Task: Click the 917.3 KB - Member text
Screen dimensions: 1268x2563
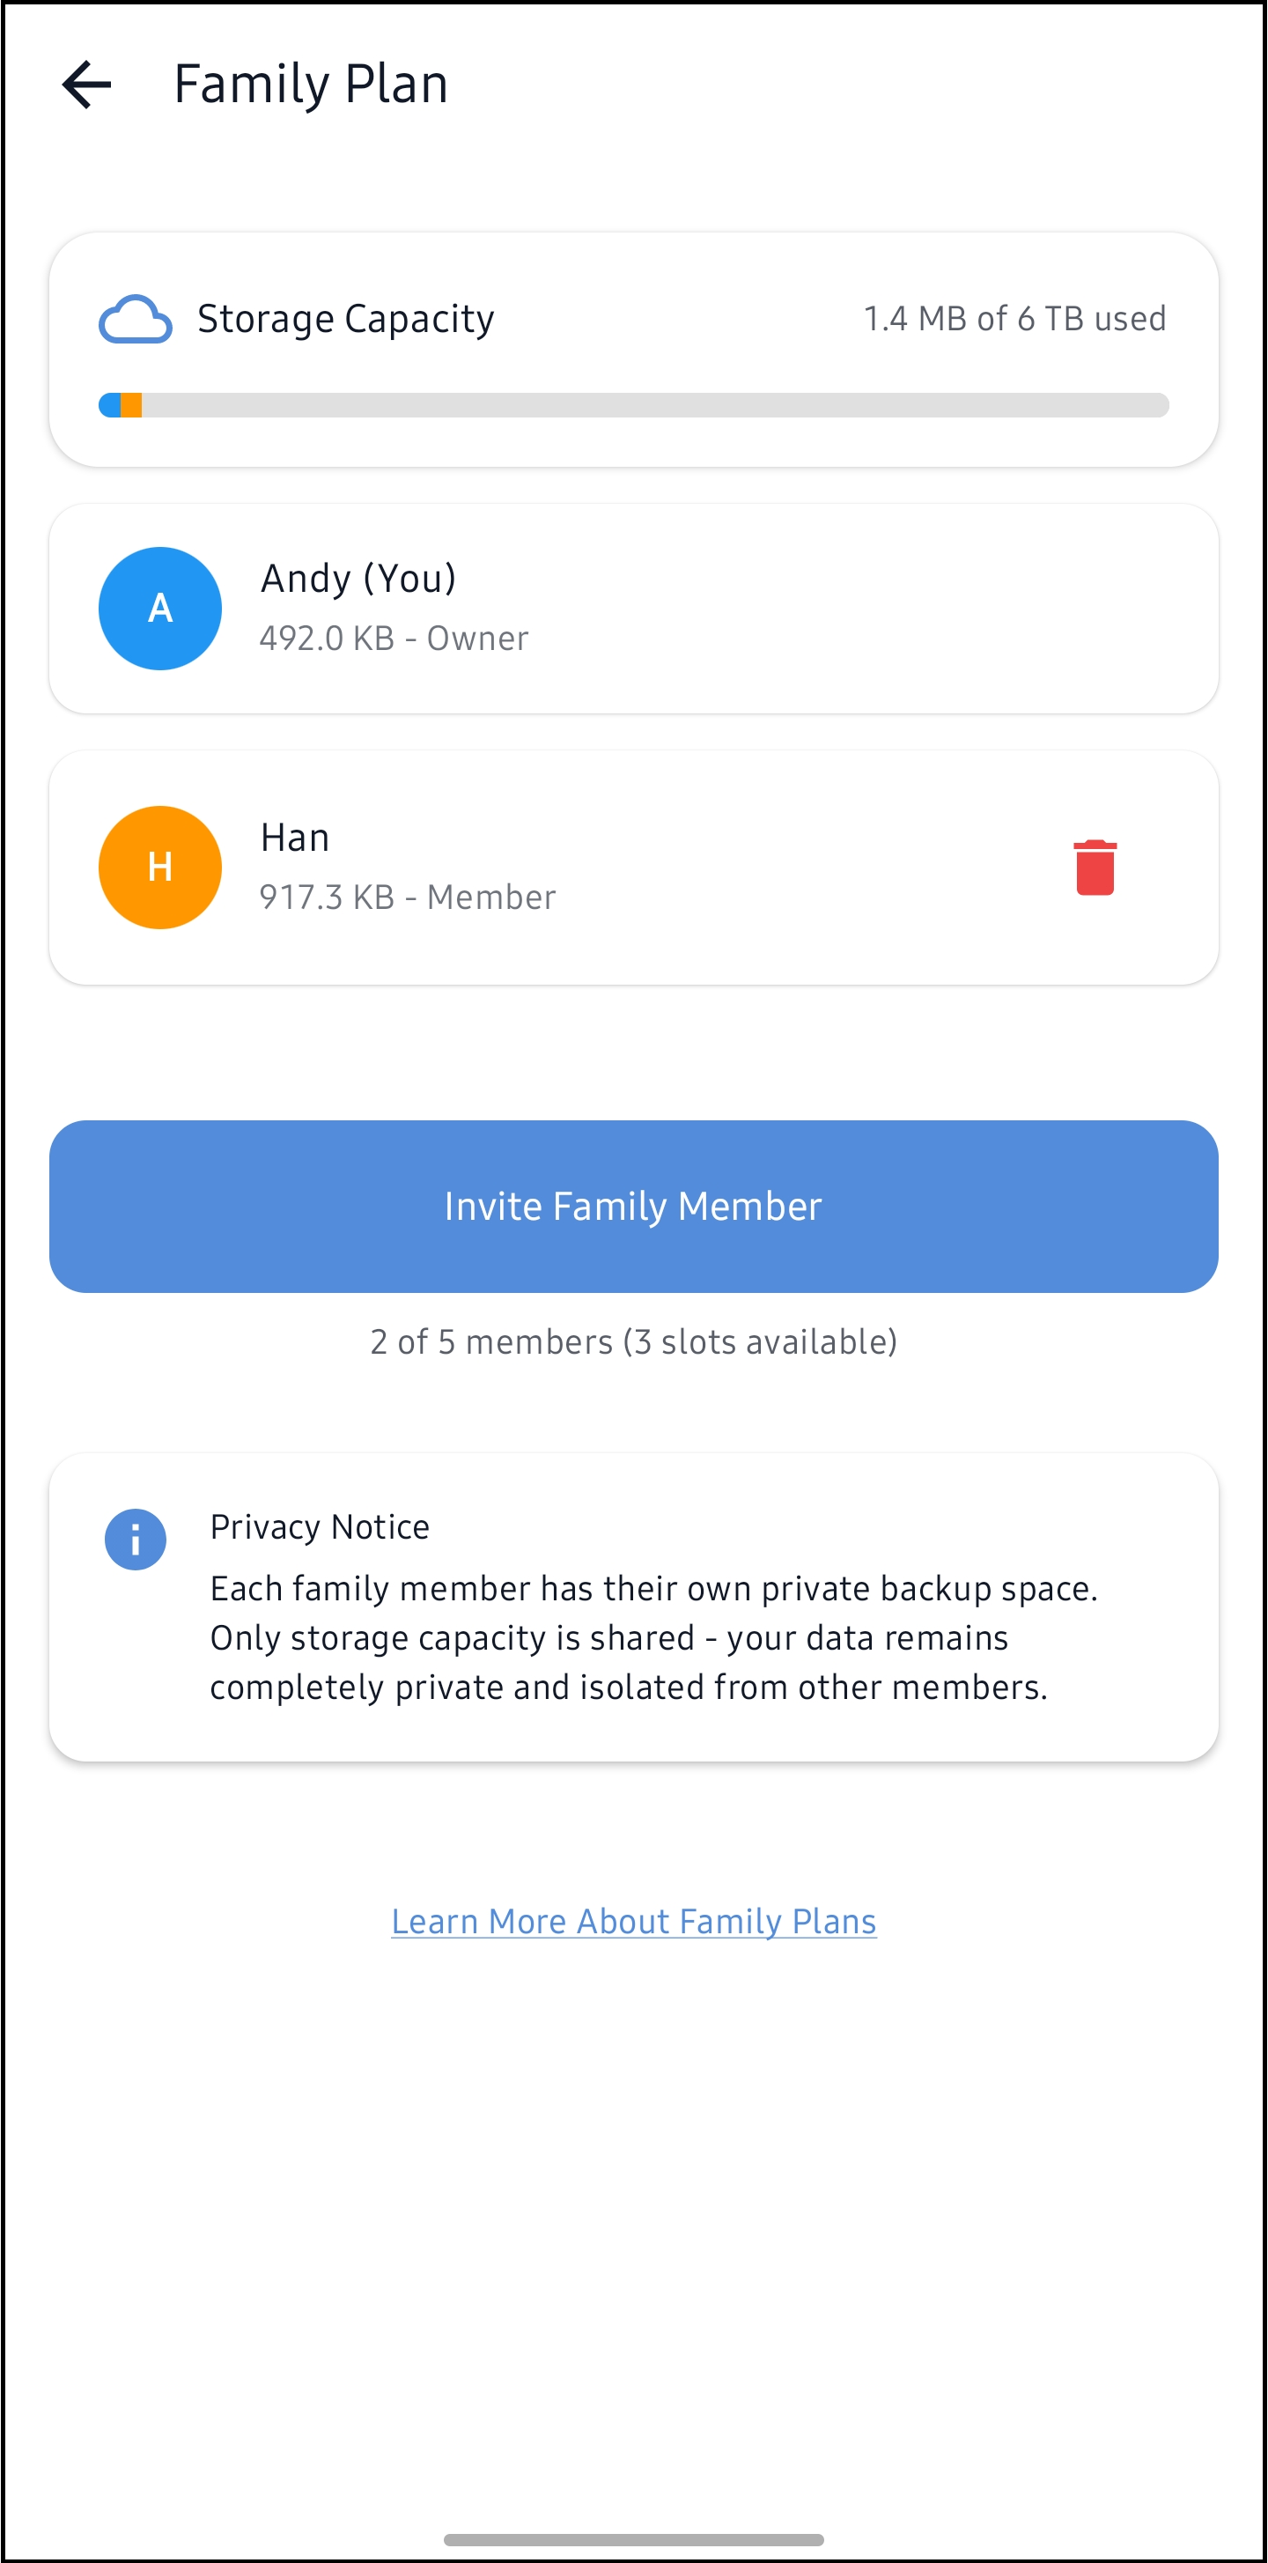Action: 407,897
